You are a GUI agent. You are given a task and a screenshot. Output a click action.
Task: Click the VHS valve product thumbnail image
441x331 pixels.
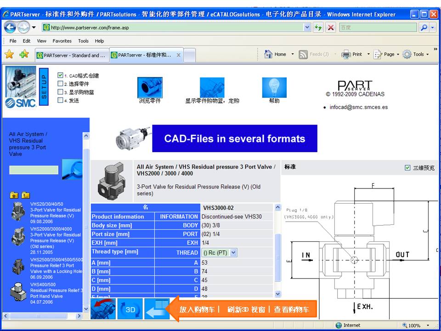click(112, 181)
